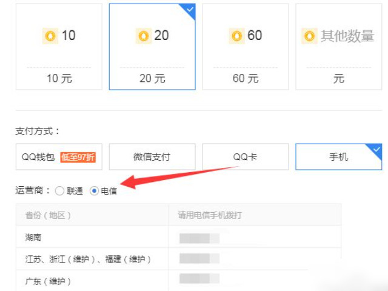Select the 联通 carrier radio button

pos(59,191)
